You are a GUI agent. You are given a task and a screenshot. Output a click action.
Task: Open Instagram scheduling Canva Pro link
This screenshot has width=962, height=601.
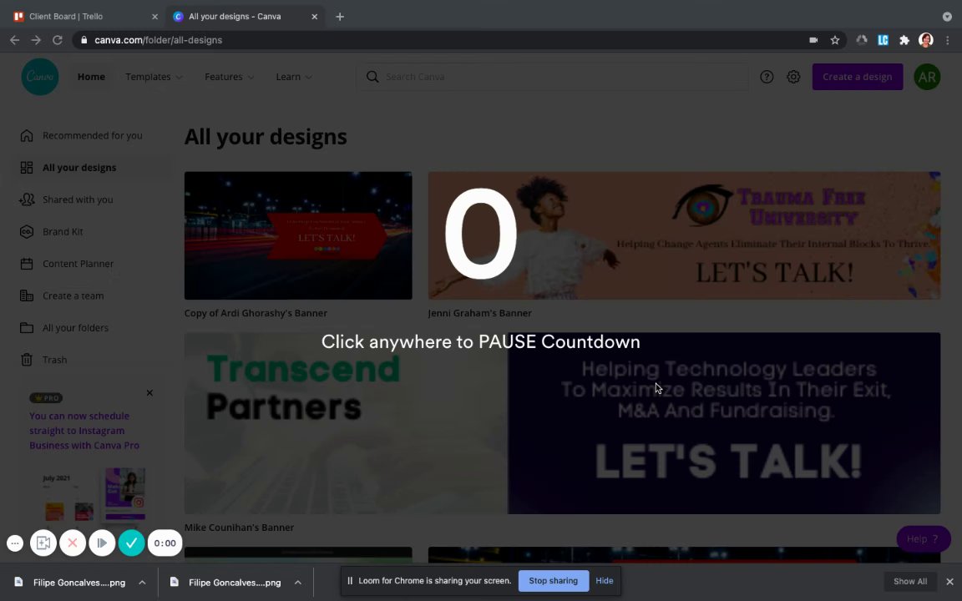(84, 431)
